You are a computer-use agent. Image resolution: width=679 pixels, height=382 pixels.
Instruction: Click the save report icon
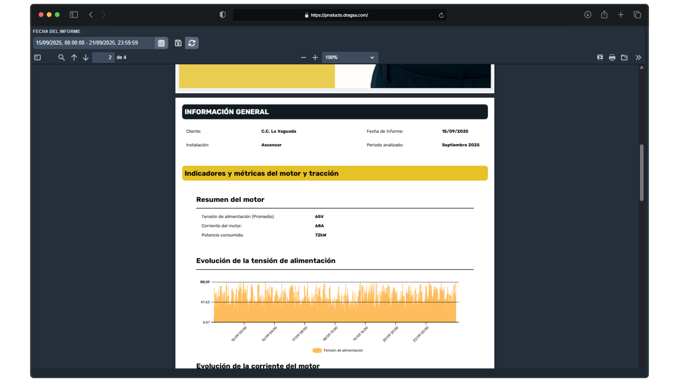[x=178, y=43]
